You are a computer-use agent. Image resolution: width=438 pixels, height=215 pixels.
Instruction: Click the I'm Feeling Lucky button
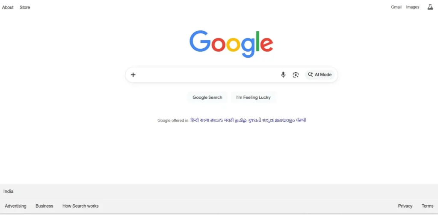(253, 97)
